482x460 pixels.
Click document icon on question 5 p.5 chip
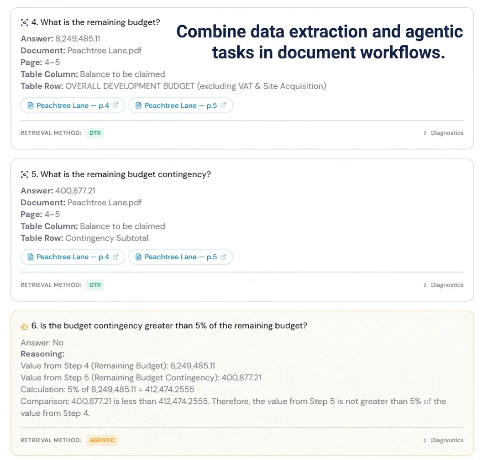coord(138,257)
